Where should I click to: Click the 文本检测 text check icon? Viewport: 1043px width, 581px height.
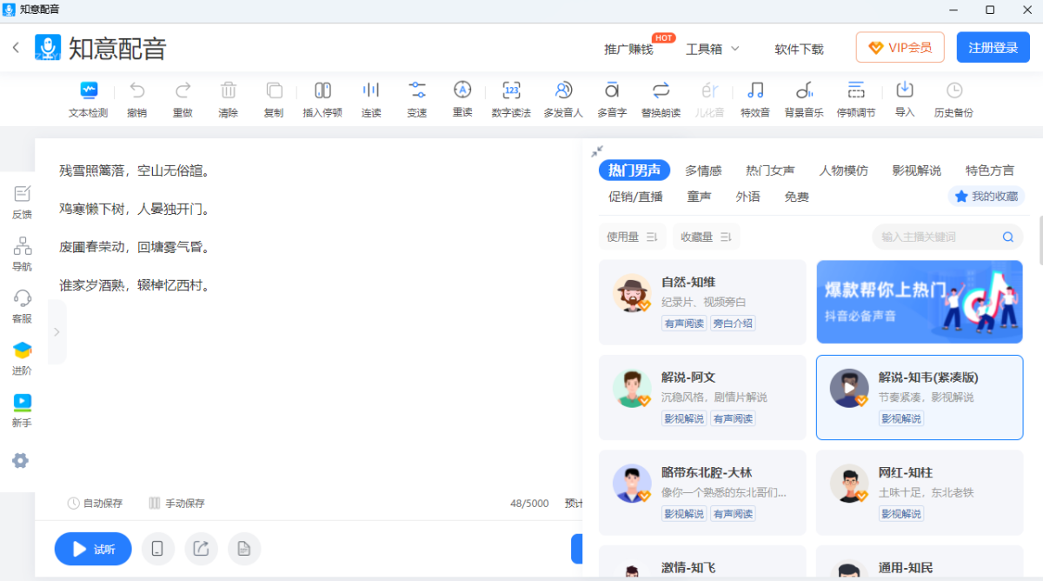[x=88, y=90]
